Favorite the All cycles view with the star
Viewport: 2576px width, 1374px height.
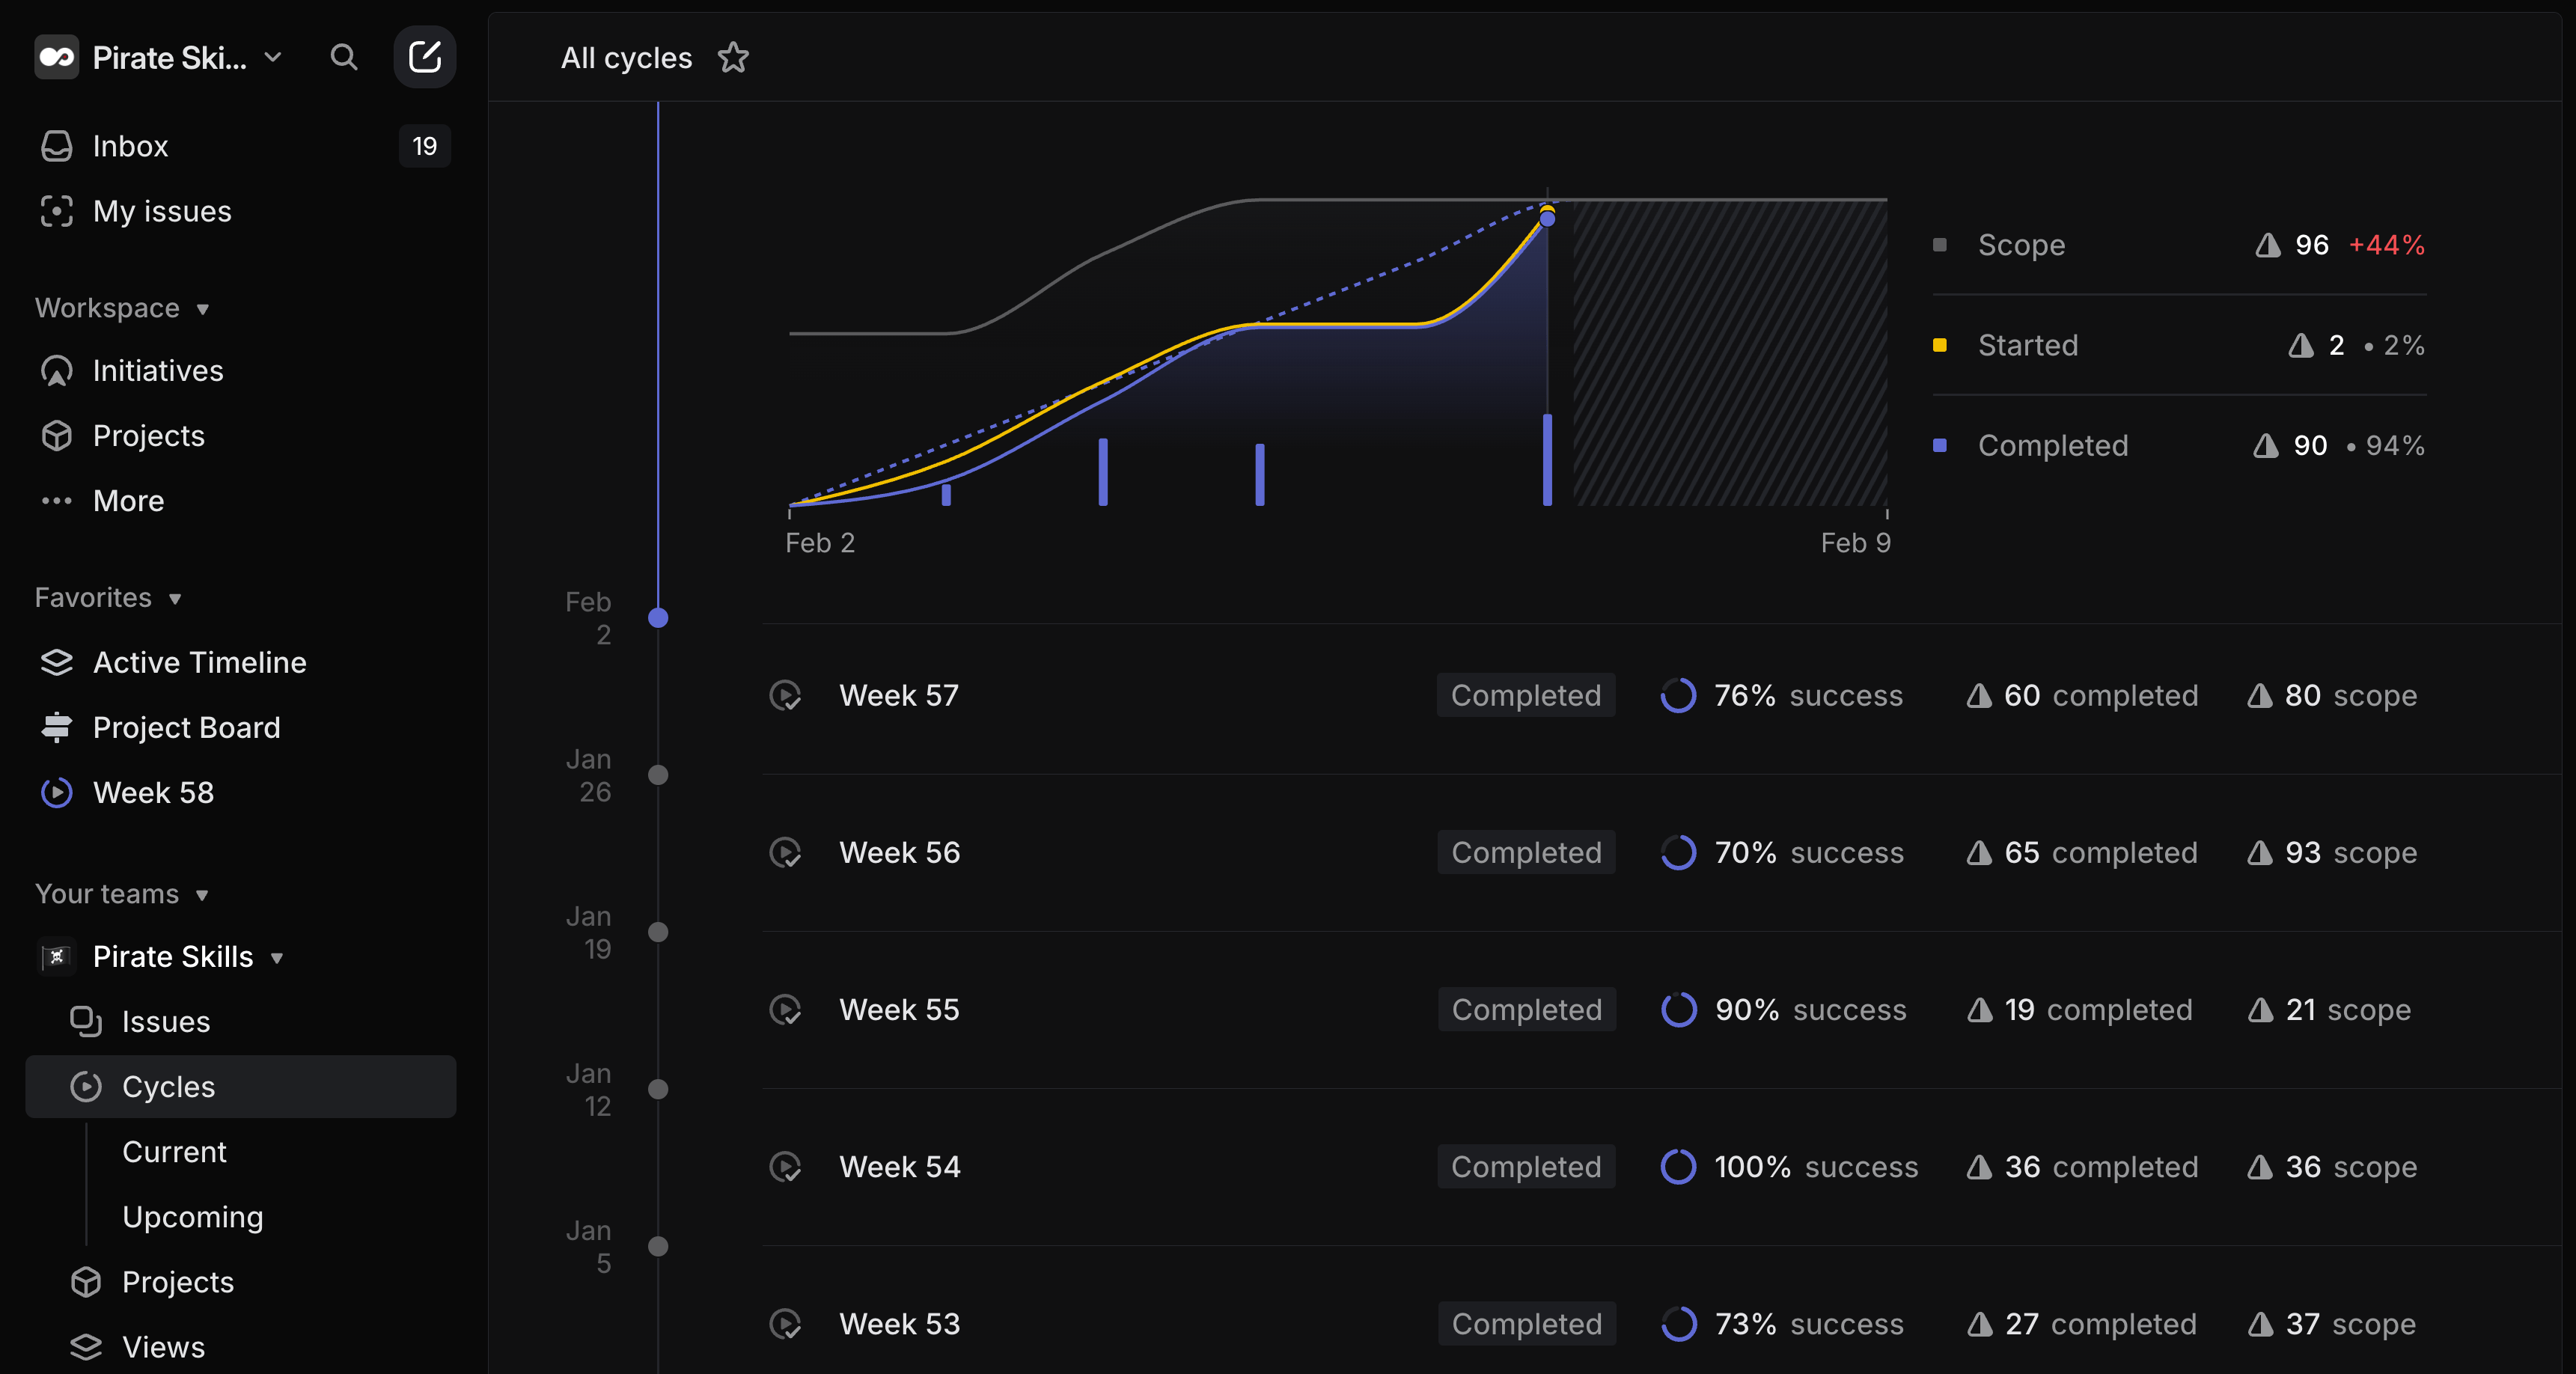pyautogui.click(x=733, y=57)
